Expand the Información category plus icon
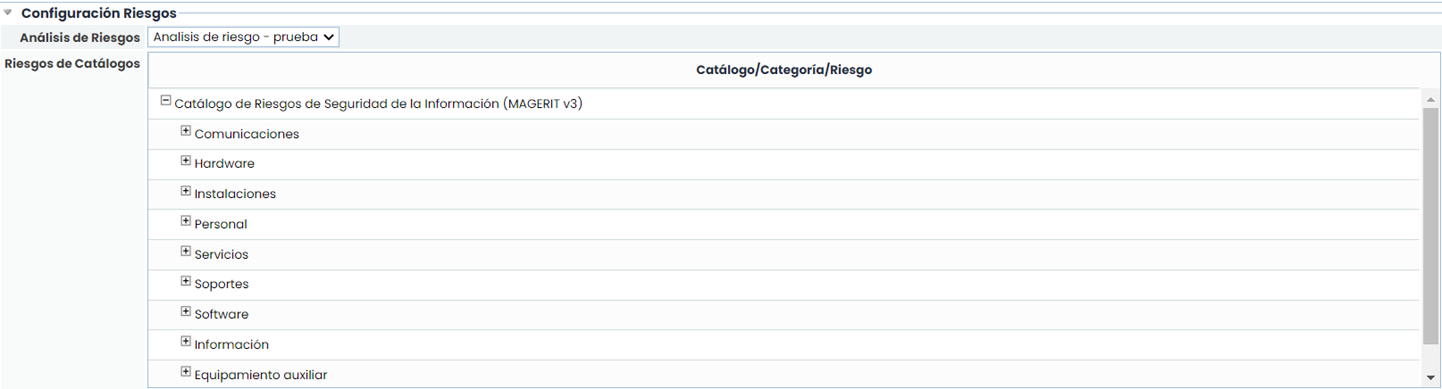This screenshot has width=1442, height=389. 185,342
